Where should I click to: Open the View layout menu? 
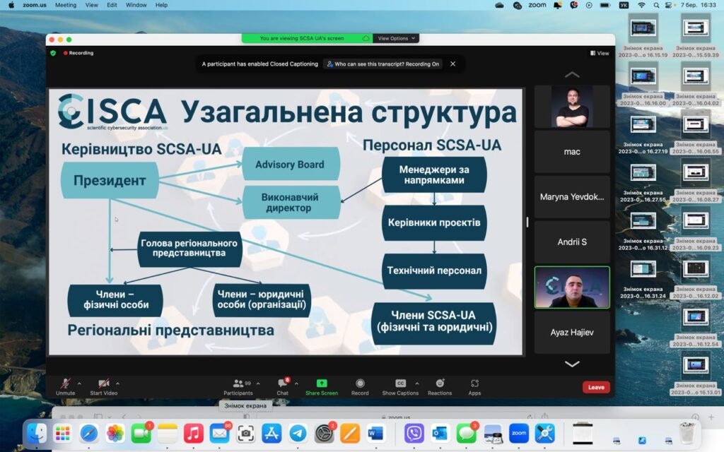point(600,53)
